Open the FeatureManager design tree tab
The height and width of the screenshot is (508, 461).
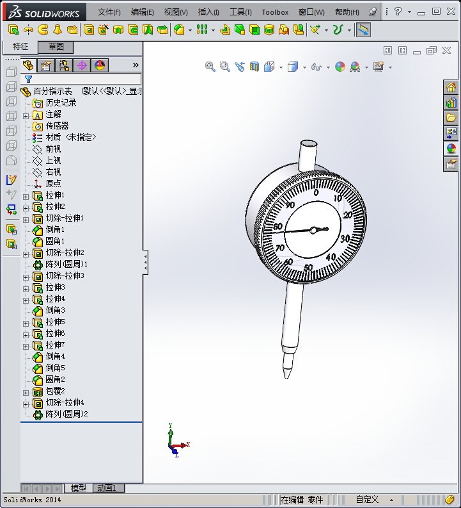(28, 65)
